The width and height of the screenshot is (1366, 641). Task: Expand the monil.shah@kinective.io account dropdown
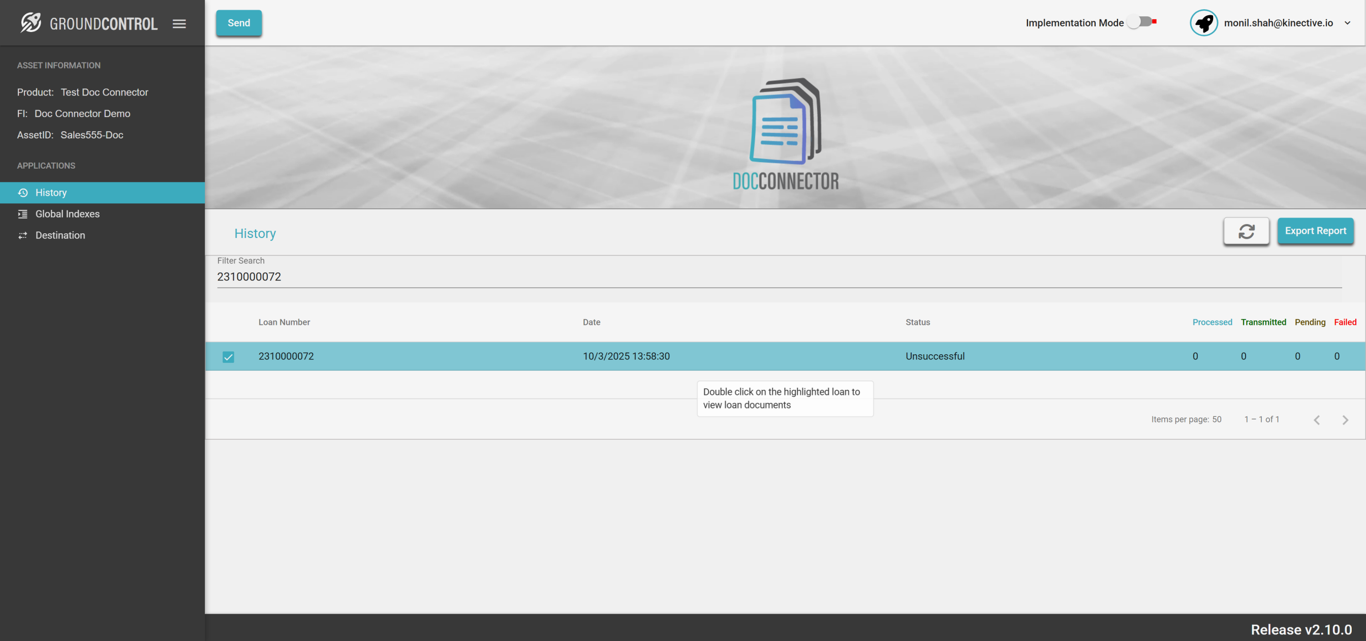point(1347,23)
